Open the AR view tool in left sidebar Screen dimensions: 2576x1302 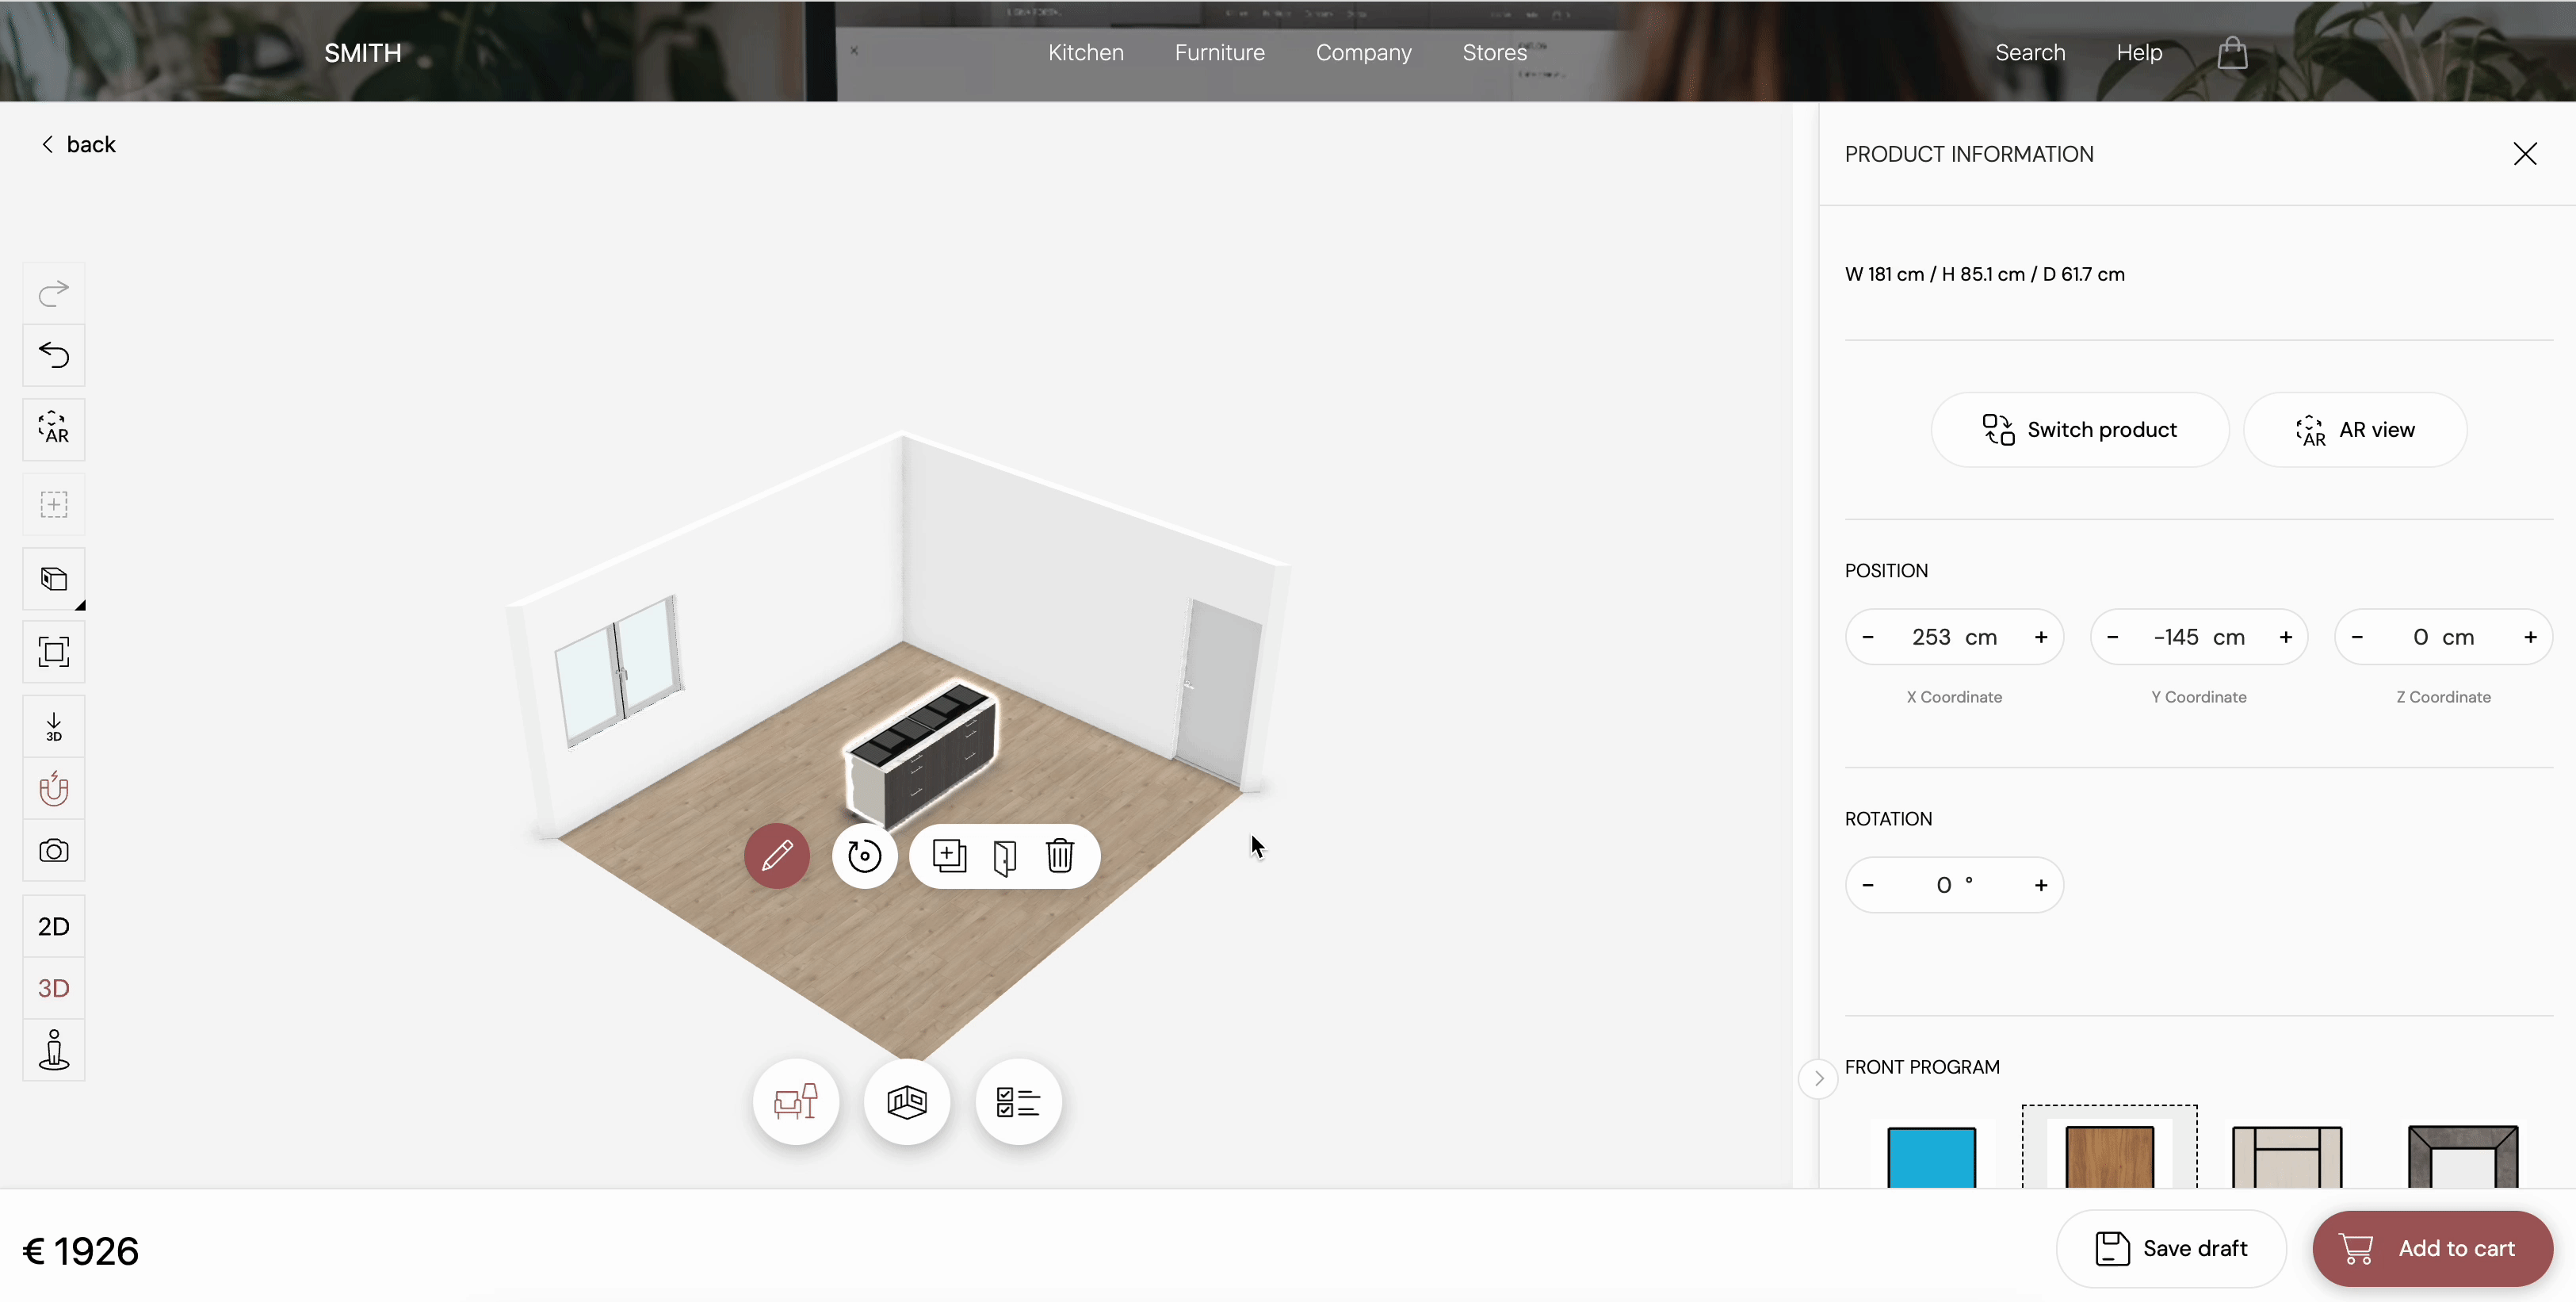click(54, 429)
